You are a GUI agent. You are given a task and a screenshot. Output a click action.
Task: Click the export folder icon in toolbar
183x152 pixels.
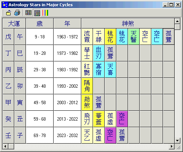tap(8, 13)
